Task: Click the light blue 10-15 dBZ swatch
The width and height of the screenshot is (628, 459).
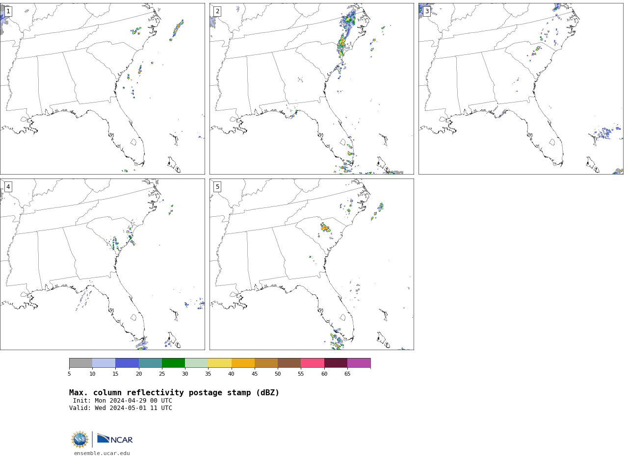Action: [x=104, y=363]
